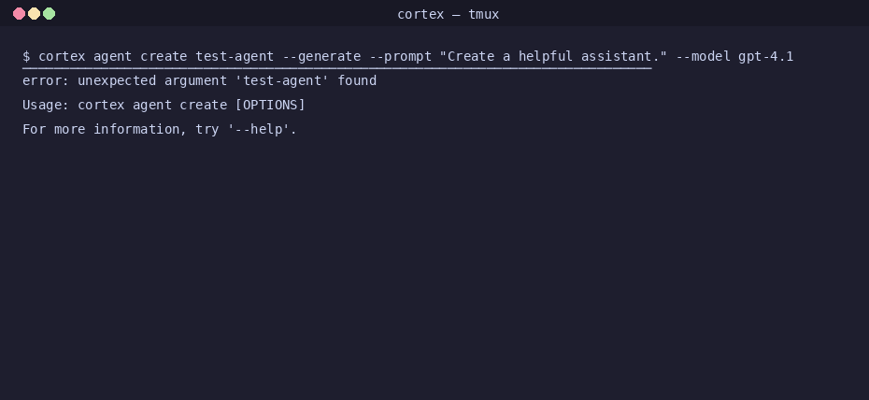Click the red close window button
The width and height of the screenshot is (869, 400).
tap(19, 14)
